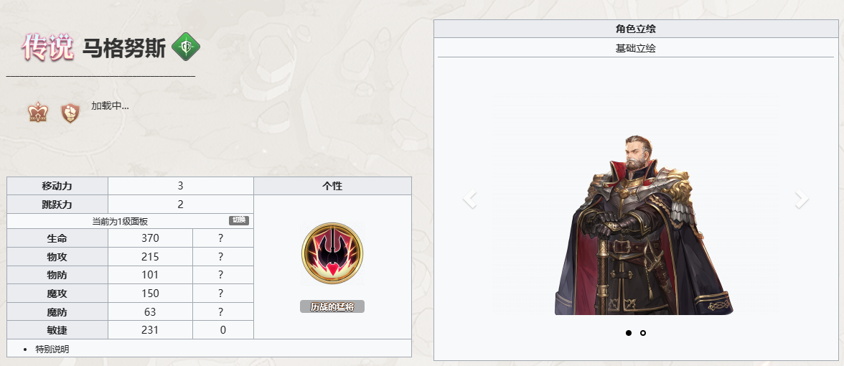Select the 生命 stat row label
The width and height of the screenshot is (844, 366).
click(57, 238)
